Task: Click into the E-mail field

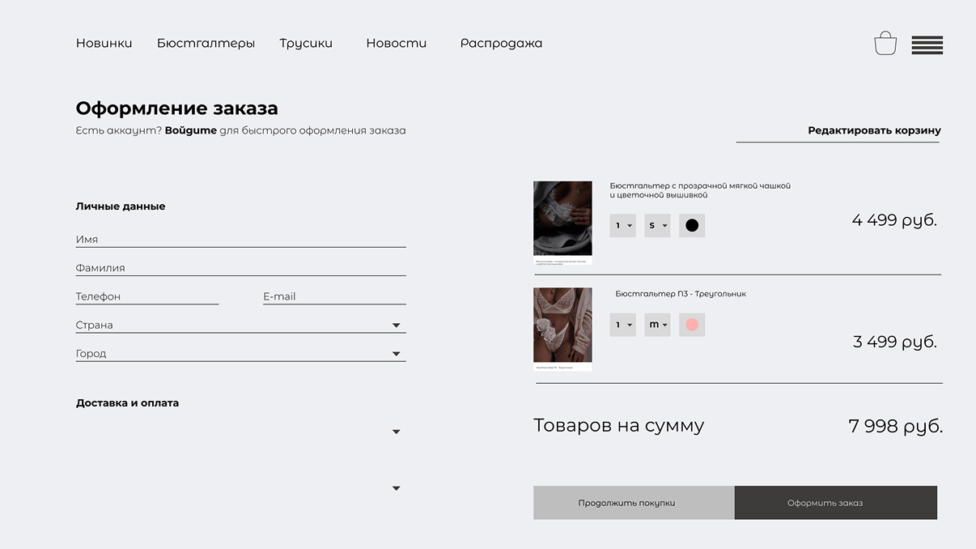Action: click(334, 296)
